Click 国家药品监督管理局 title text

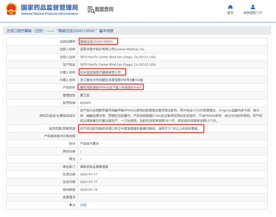[x=49, y=8]
